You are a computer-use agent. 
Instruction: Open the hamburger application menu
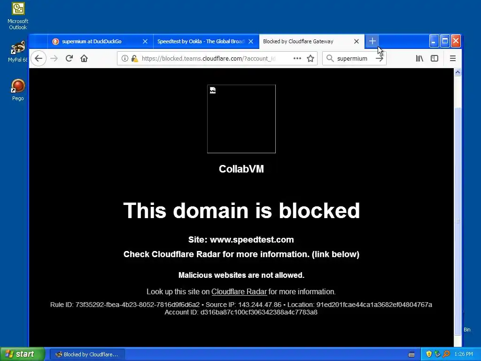click(x=453, y=58)
